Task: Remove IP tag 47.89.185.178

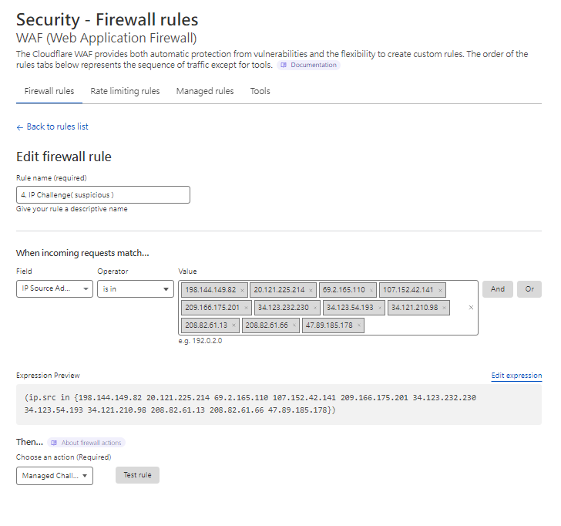Action: pos(358,325)
